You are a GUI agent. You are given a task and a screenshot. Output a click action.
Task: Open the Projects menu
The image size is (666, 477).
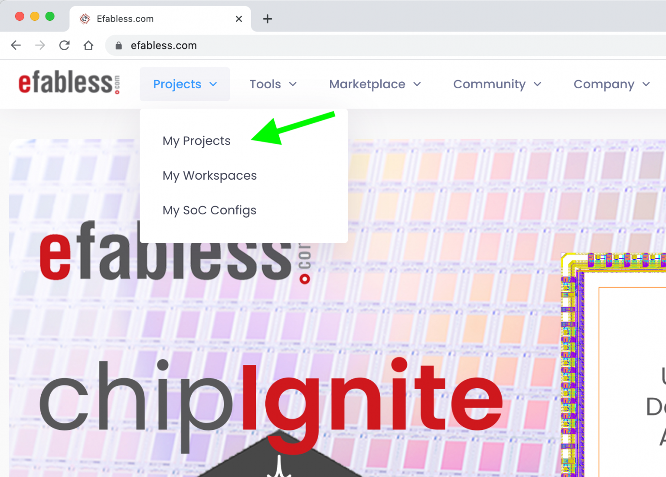(x=185, y=84)
